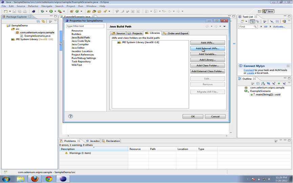Click the Activate... link in Task List

(x=279, y=27)
